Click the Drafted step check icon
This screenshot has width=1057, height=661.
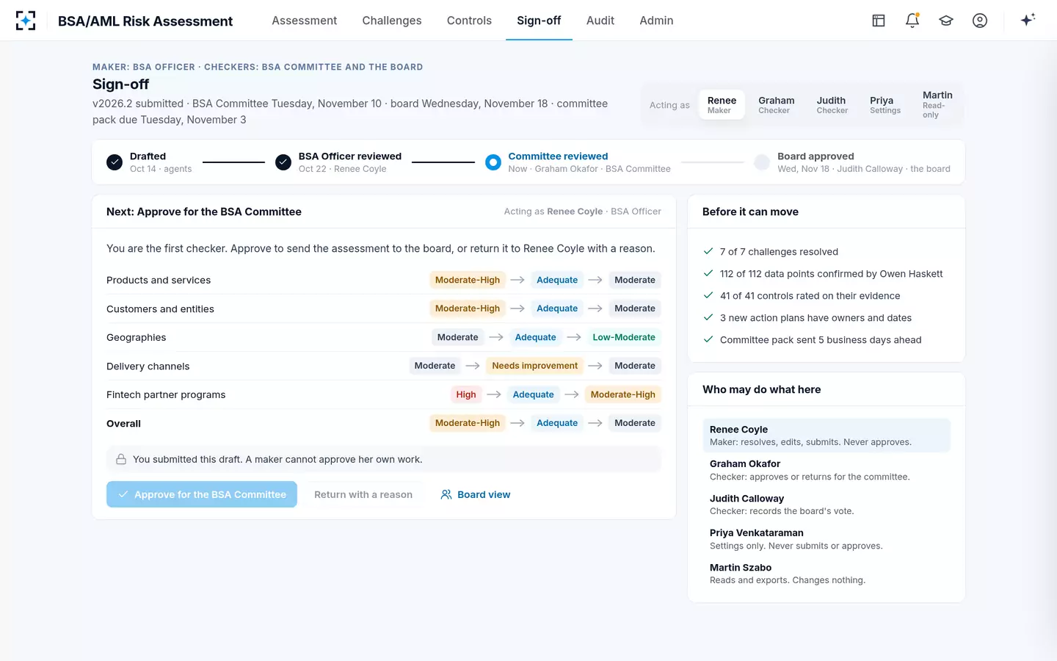[x=115, y=162]
